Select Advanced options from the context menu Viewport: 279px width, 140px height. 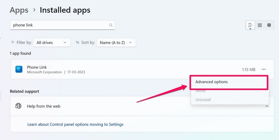212,82
